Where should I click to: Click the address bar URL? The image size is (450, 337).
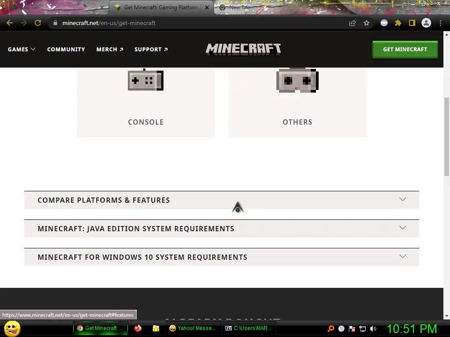[109, 23]
